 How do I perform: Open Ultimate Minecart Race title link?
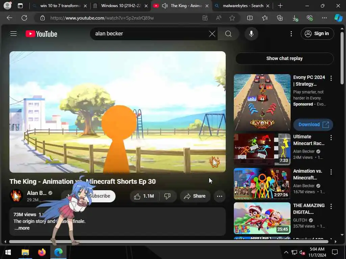click(x=309, y=140)
